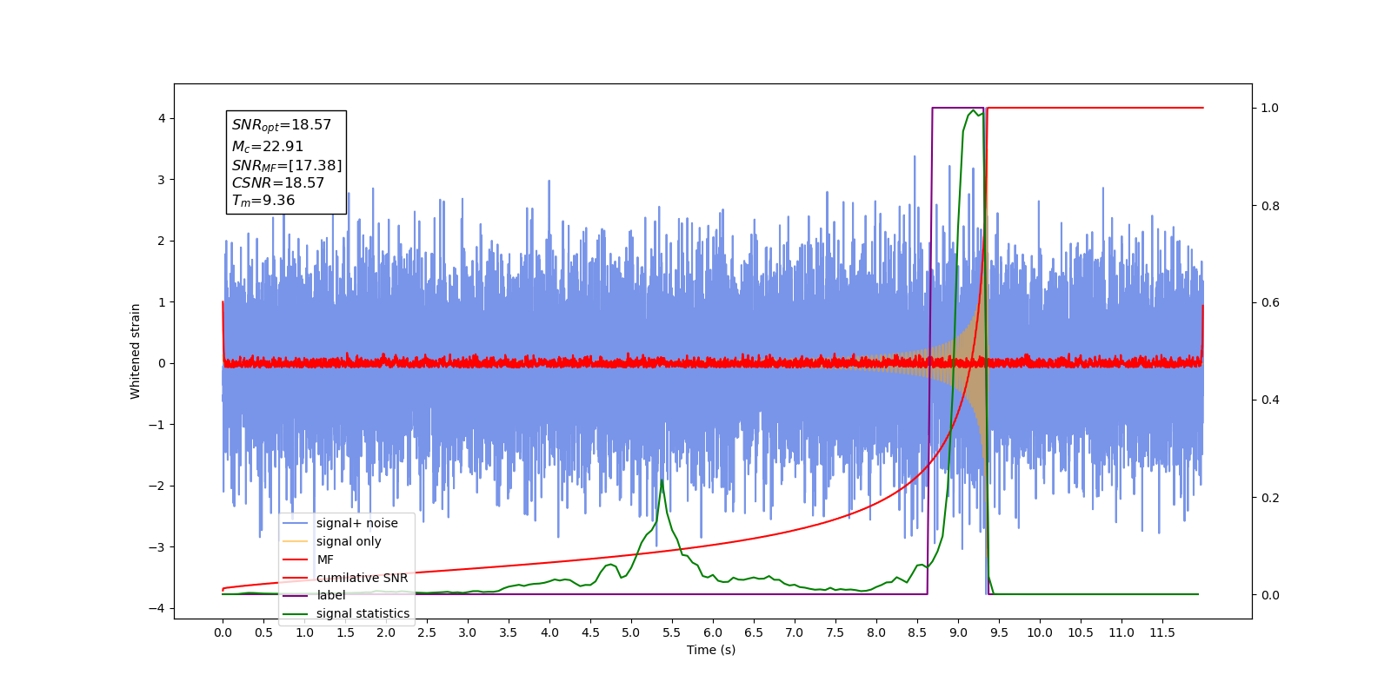Click the right y-axis tick label 0.2

point(1270,498)
